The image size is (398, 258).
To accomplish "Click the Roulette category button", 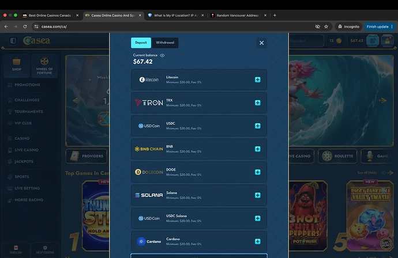I will 337,156.
